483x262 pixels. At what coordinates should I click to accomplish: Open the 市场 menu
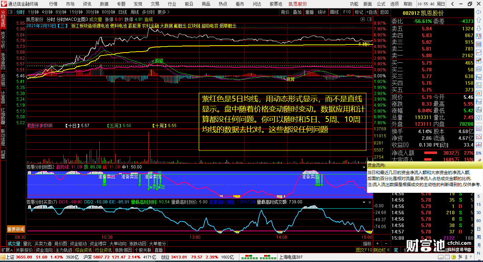tap(70, 4)
